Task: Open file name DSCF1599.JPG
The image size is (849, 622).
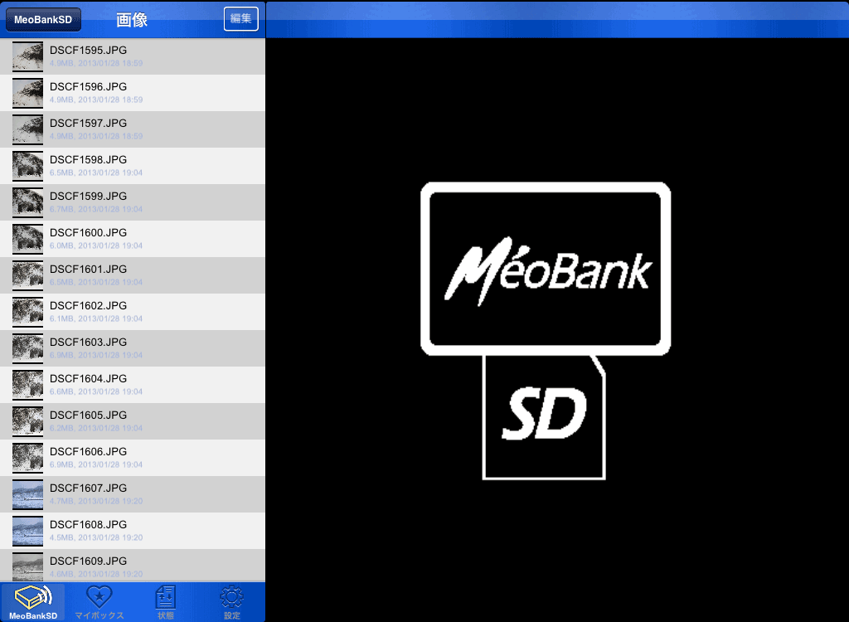Action: [88, 196]
